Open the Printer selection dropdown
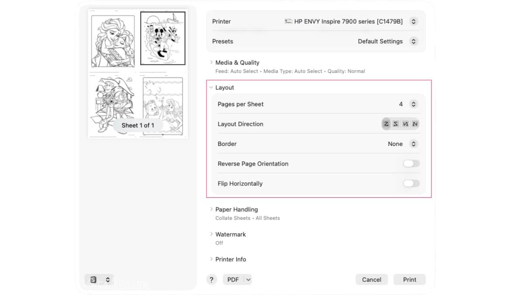The height and width of the screenshot is (295, 524). [414, 21]
